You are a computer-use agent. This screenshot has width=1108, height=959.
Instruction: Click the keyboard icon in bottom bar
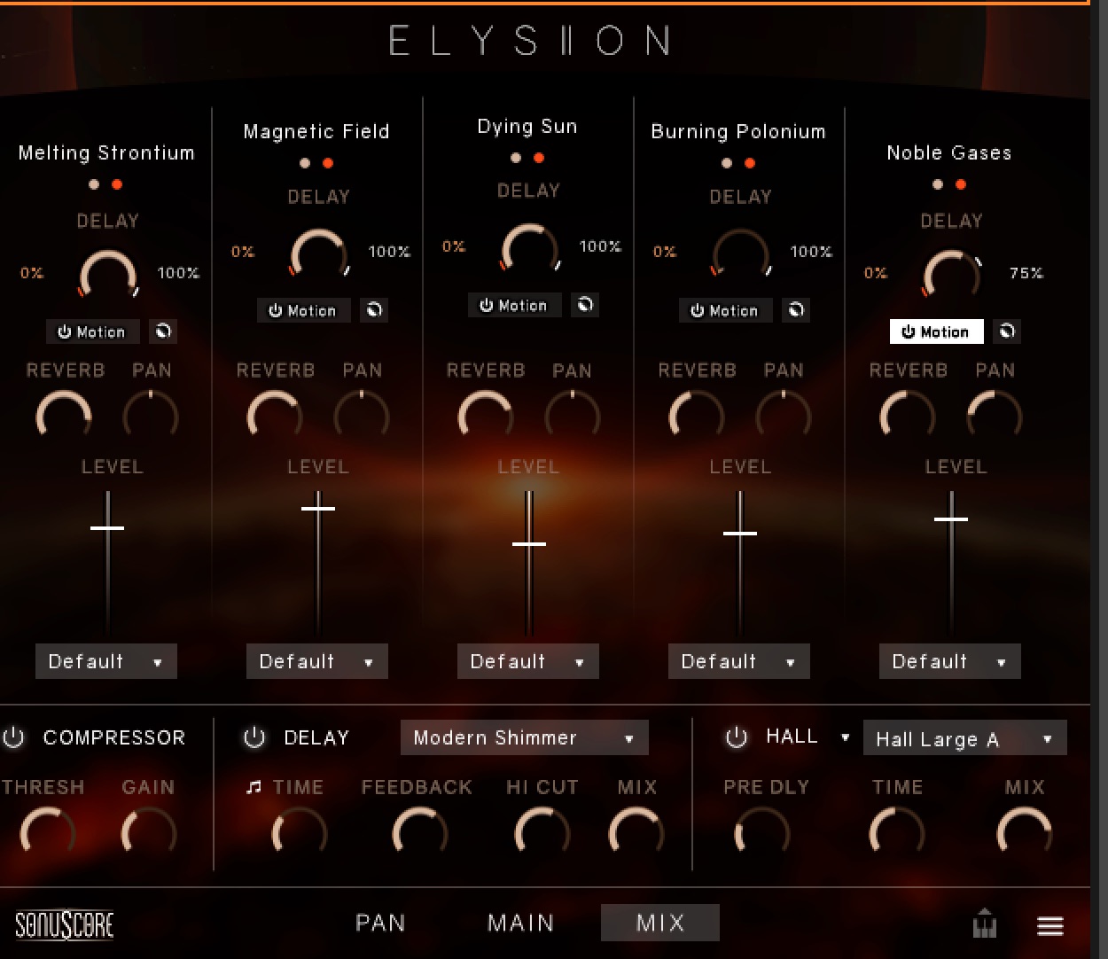(x=985, y=924)
